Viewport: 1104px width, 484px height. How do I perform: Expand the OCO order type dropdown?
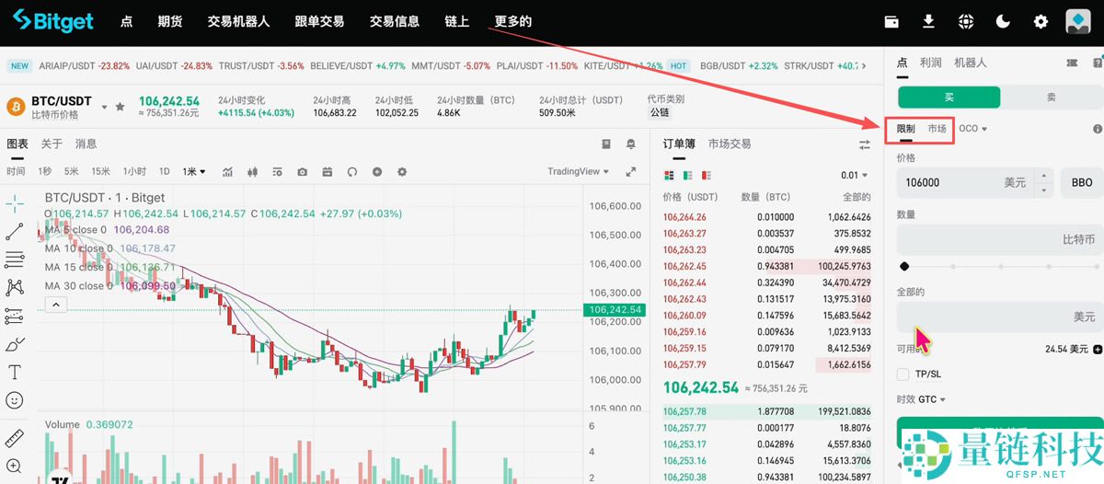[972, 129]
